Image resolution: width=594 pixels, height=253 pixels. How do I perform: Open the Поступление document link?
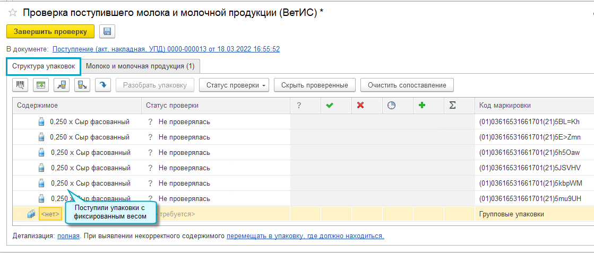click(x=166, y=49)
